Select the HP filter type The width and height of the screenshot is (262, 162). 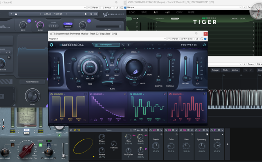tap(69, 64)
